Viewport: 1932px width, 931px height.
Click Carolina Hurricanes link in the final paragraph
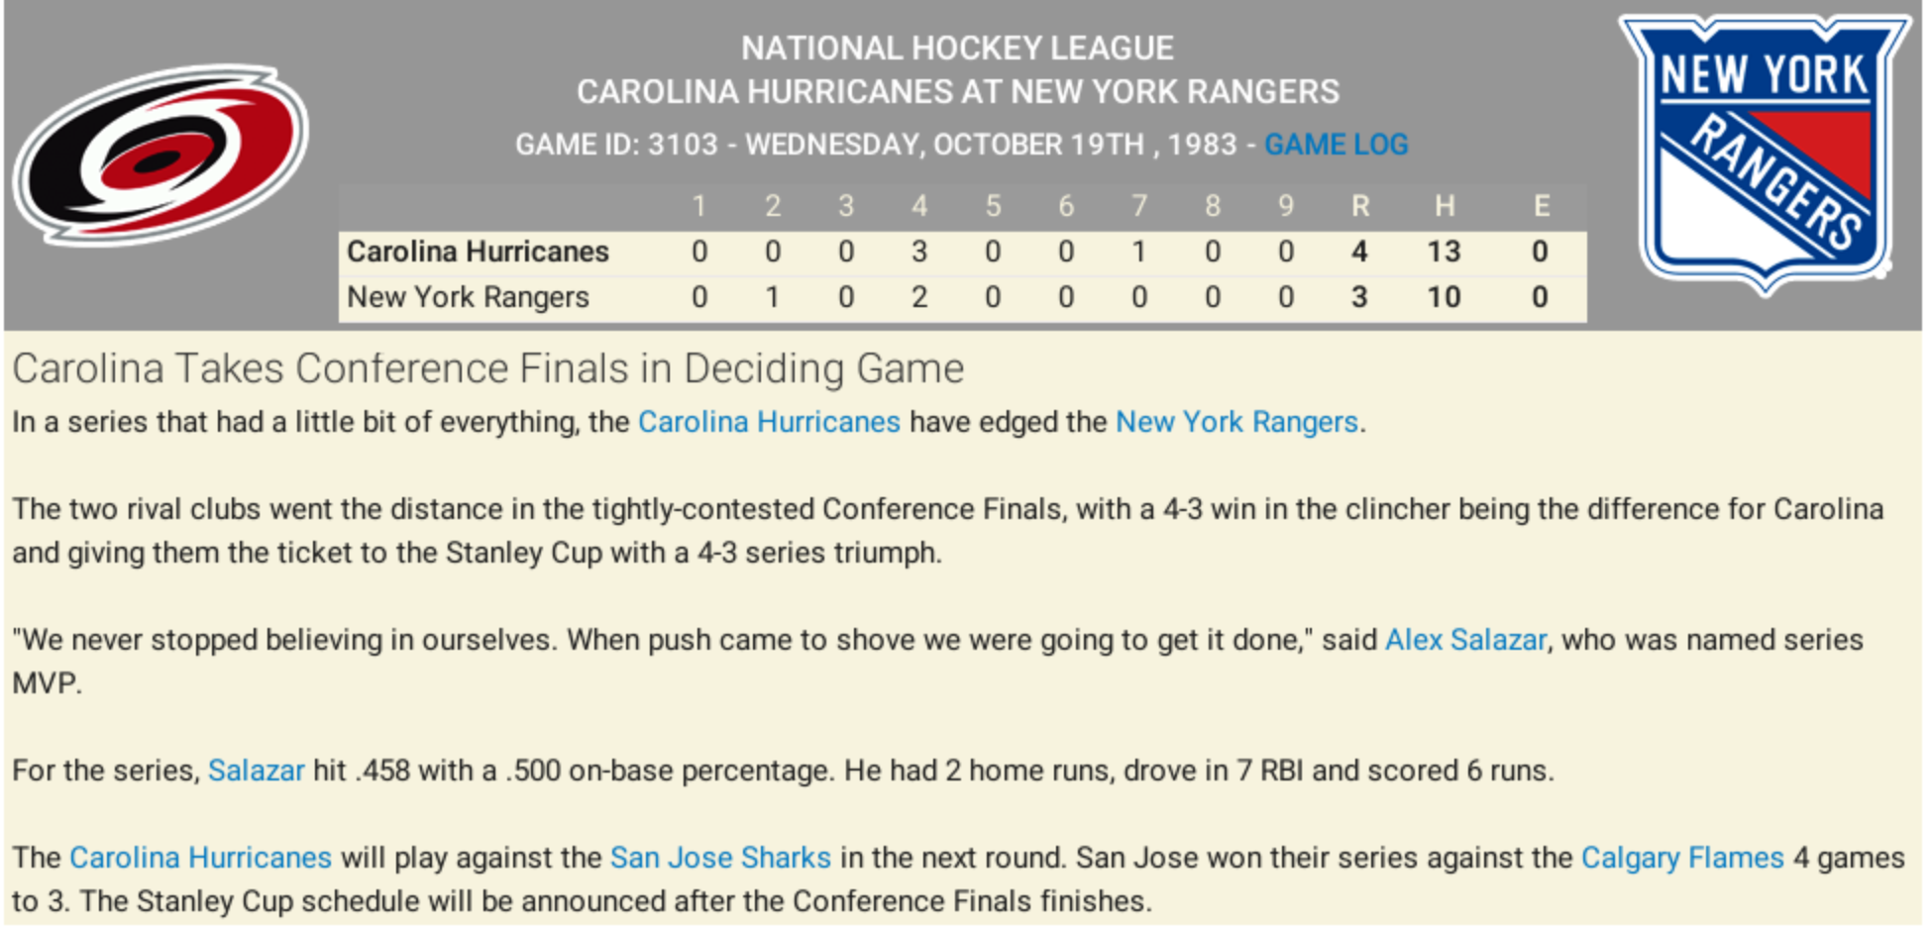click(200, 858)
